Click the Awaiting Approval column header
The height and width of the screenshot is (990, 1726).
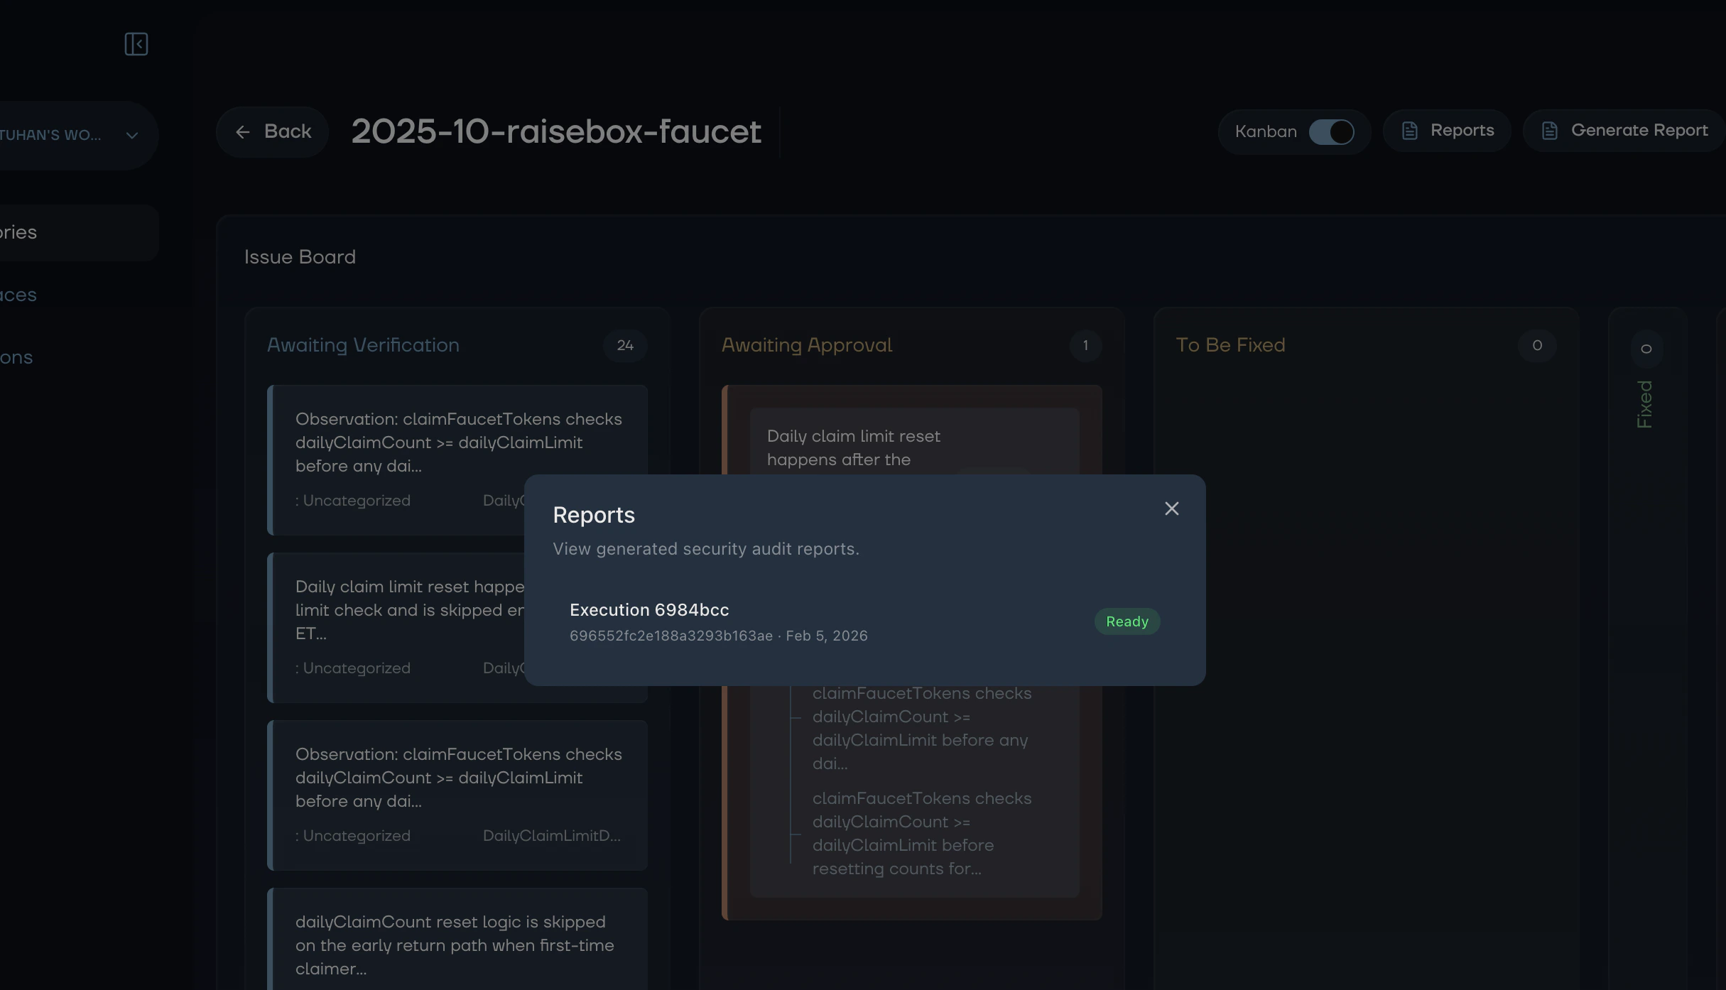(x=807, y=345)
